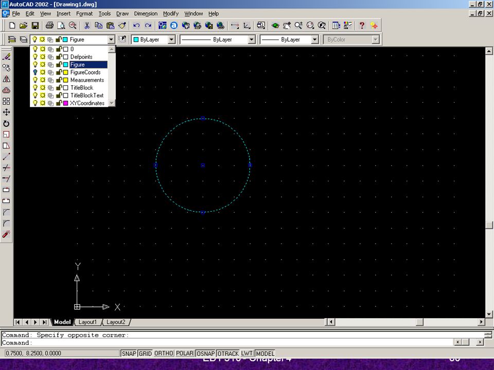The image size is (494, 370).
Task: Toggle LWT lineweight display in the status bar
Action: pyautogui.click(x=247, y=354)
